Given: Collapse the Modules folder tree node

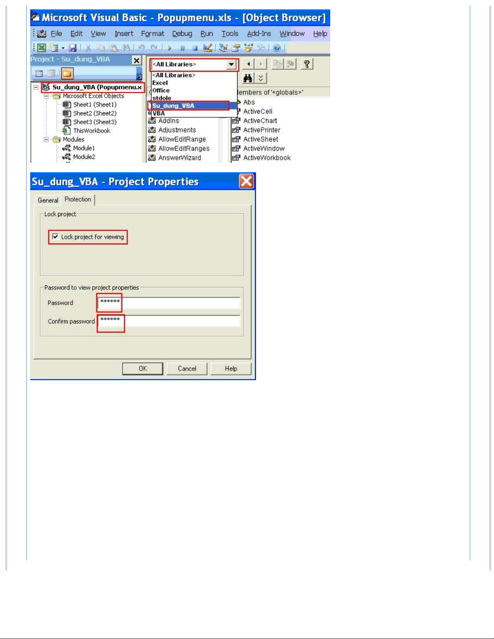Looking at the screenshot, I should pyautogui.click(x=46, y=139).
